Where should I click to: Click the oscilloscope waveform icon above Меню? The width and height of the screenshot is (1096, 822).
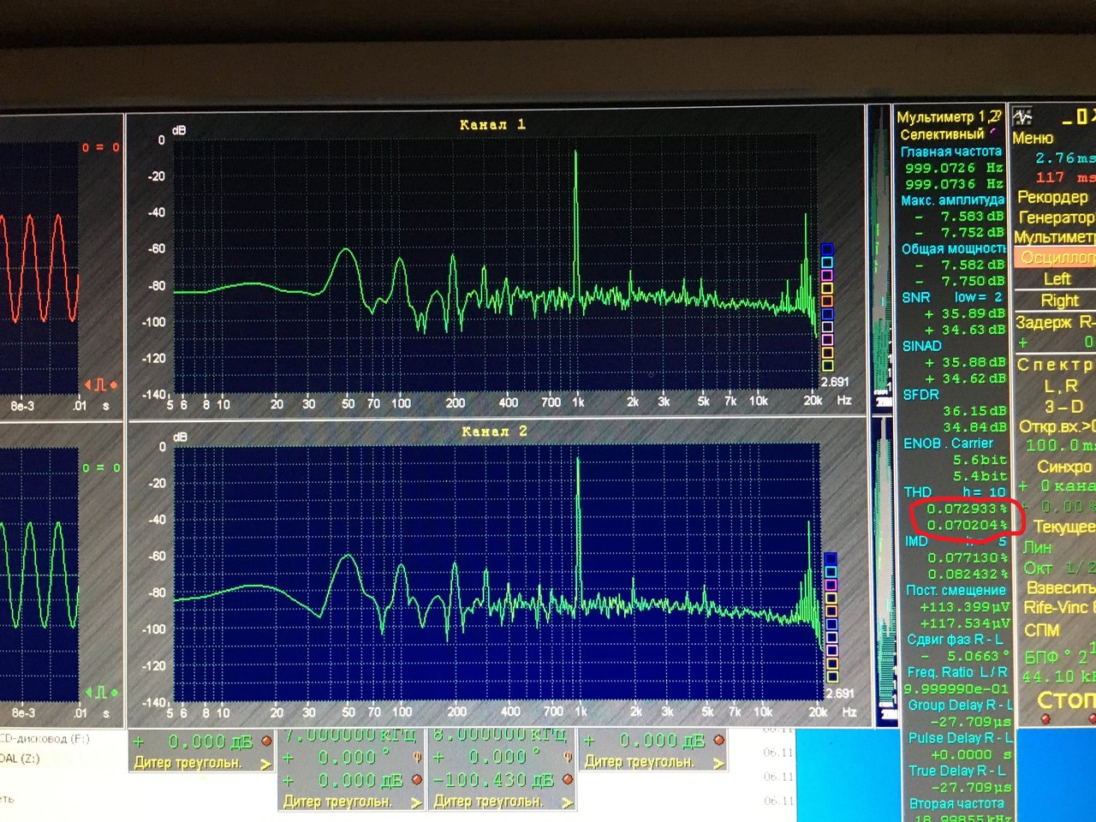(x=1022, y=116)
